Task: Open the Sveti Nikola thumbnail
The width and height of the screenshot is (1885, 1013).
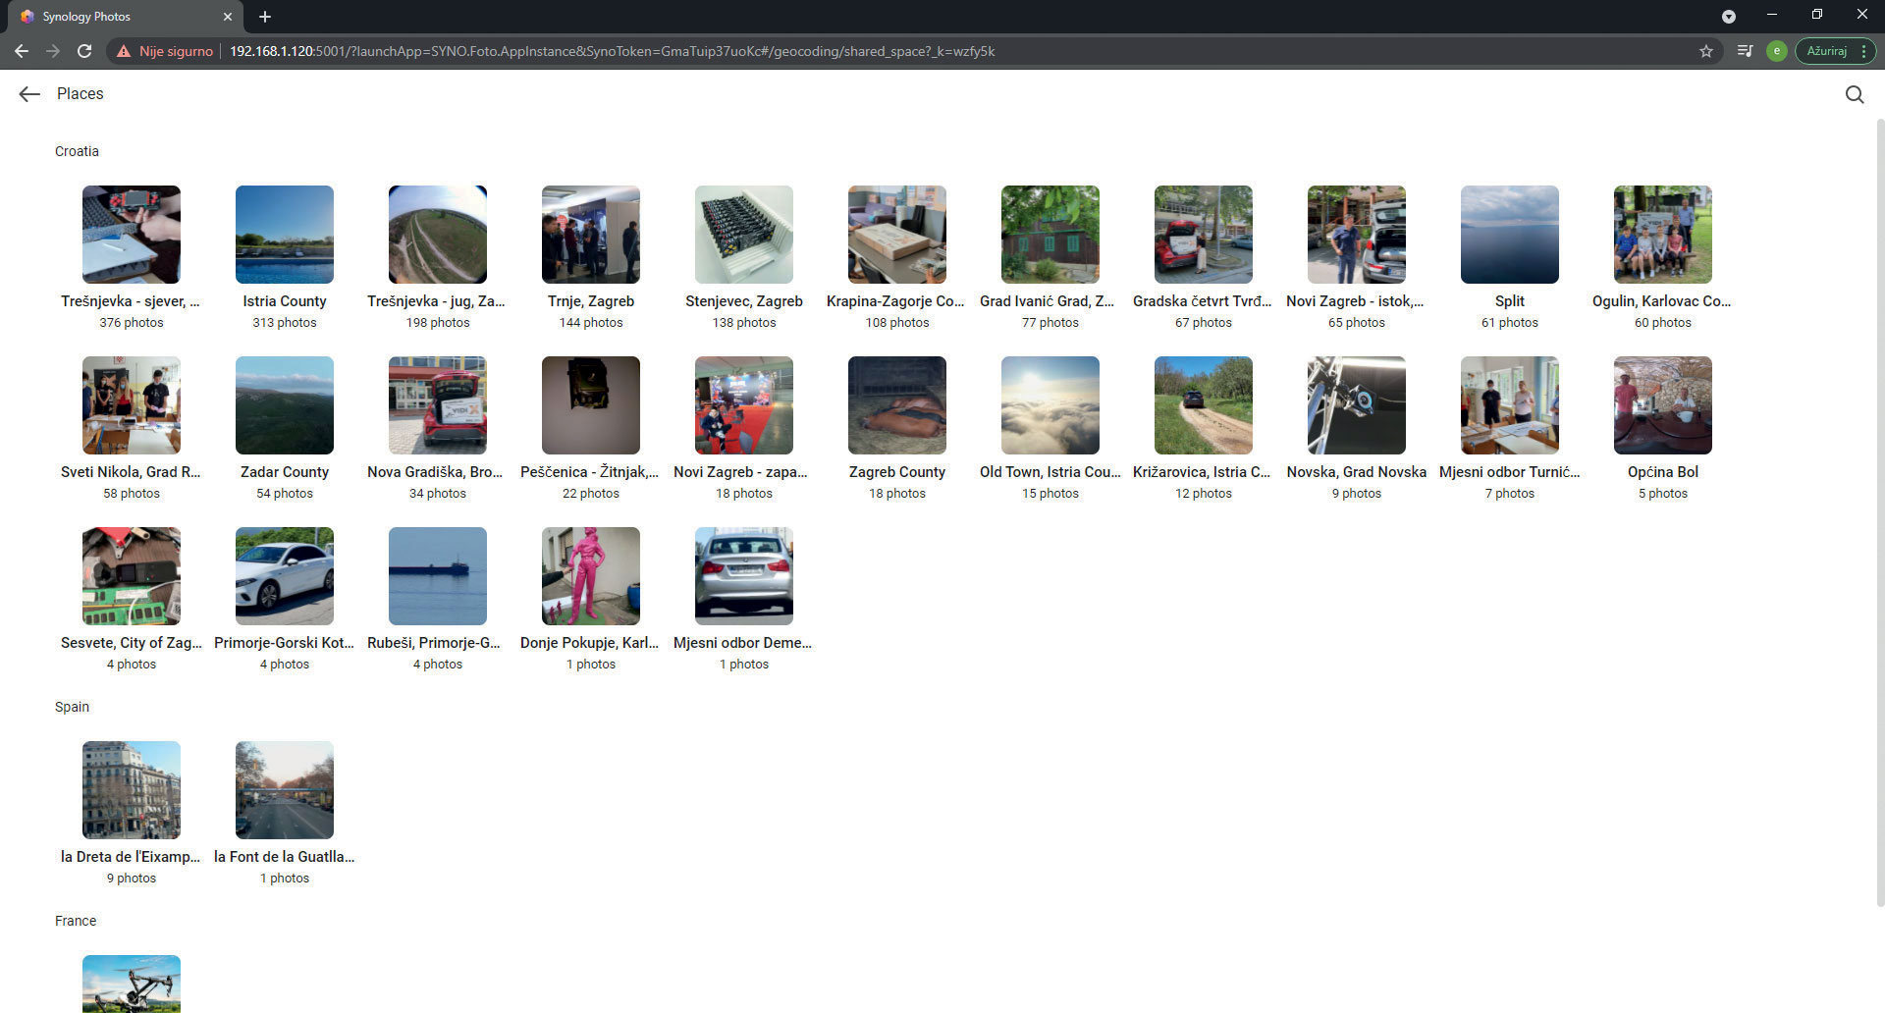Action: (132, 405)
